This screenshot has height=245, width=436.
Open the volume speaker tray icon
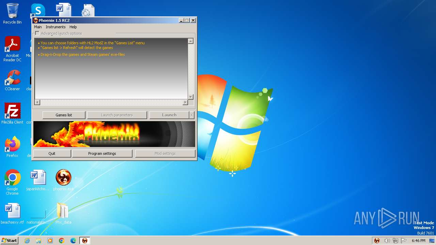coord(387,241)
